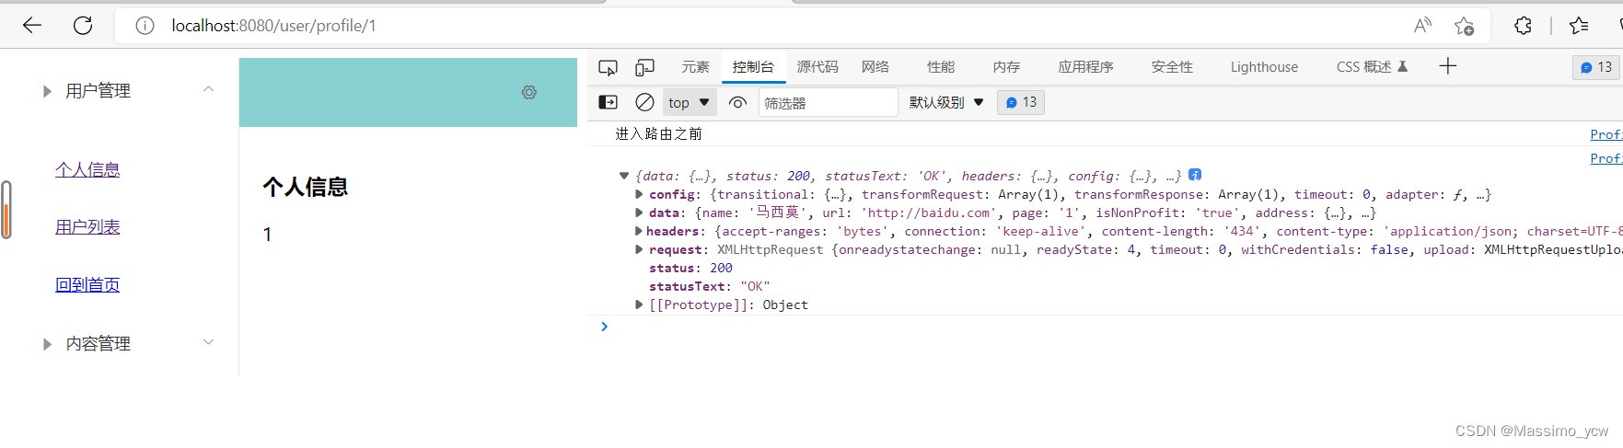The width and height of the screenshot is (1623, 448).
Task: Open source link for 进入路由之前 log
Action: tap(1606, 134)
